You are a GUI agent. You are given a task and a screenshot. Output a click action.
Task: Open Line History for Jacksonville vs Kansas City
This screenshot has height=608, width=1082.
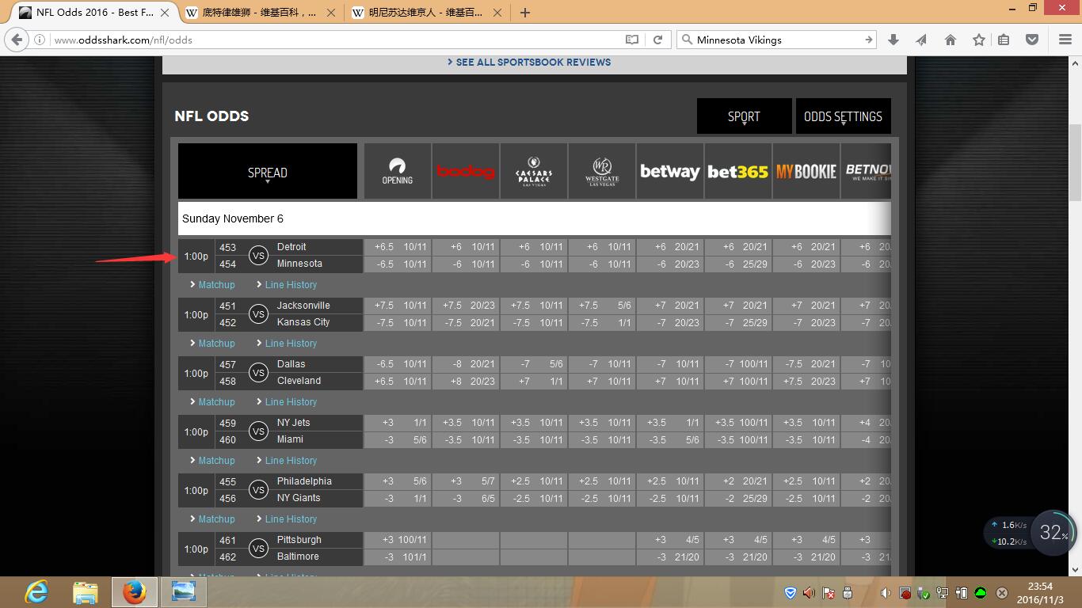pos(291,344)
